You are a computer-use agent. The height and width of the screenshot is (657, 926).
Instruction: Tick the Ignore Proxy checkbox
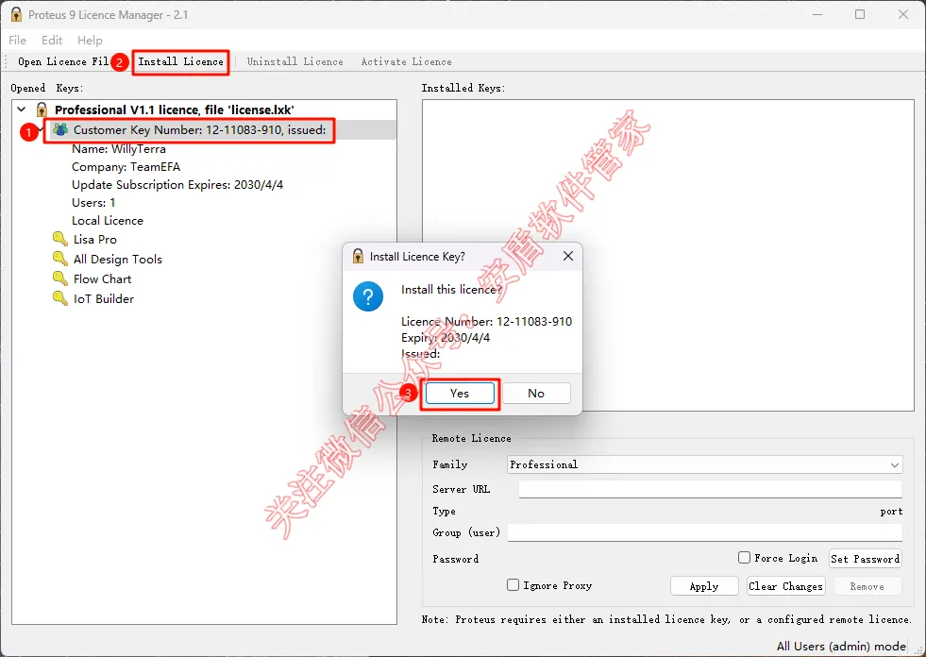[x=513, y=585]
